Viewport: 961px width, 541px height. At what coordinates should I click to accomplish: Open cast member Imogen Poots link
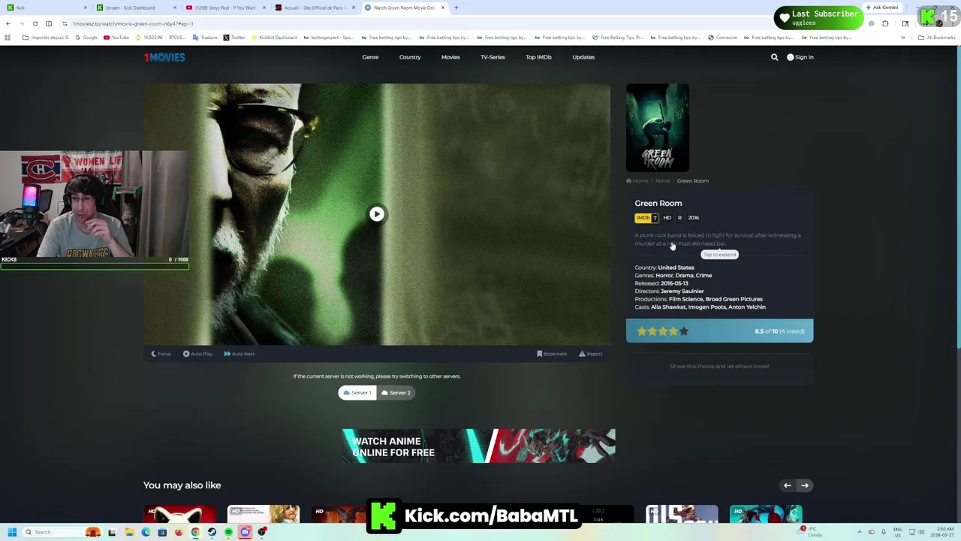(707, 307)
